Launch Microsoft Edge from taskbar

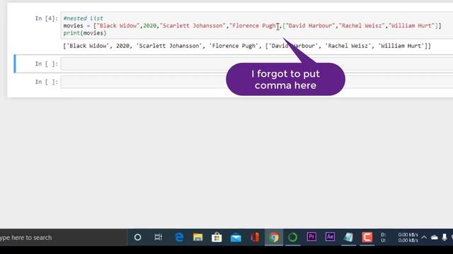179,237
